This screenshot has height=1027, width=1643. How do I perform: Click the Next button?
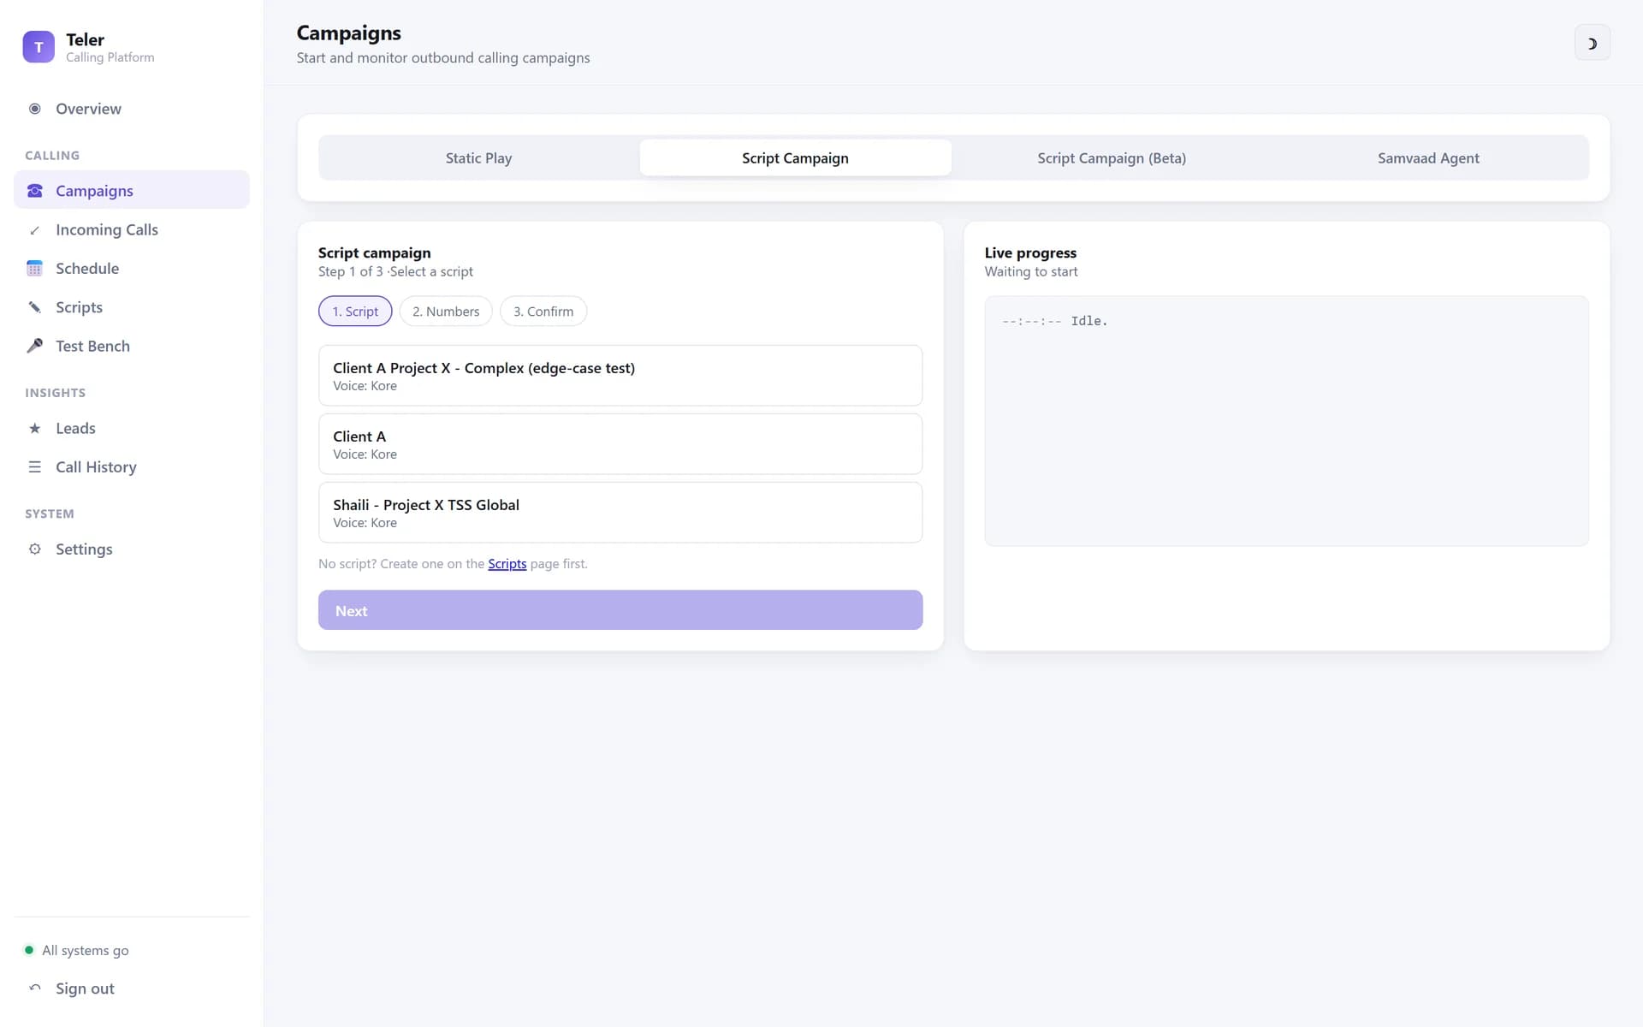click(x=620, y=610)
